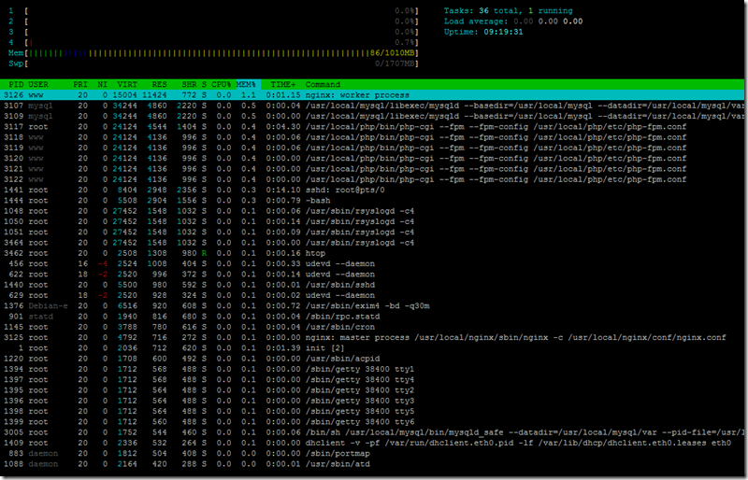Select the getty 38400 tty1 row
Viewport: 748px width, 480px height.
[372, 370]
